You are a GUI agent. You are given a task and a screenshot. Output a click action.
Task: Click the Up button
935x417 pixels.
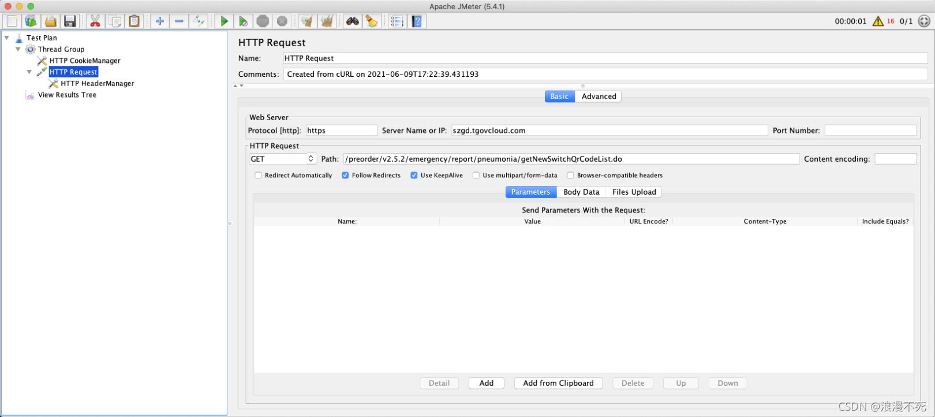681,384
